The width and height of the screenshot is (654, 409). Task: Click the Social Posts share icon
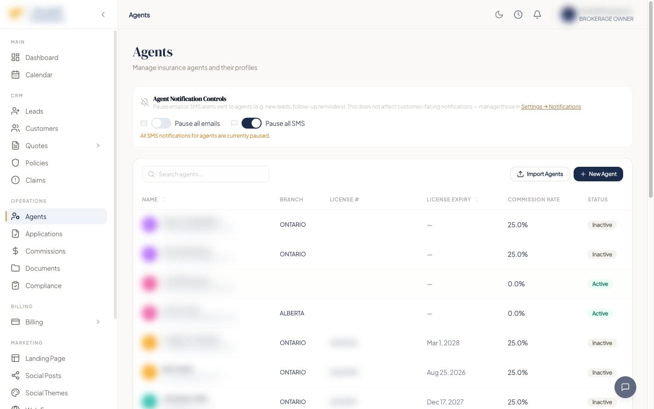[x=15, y=375]
